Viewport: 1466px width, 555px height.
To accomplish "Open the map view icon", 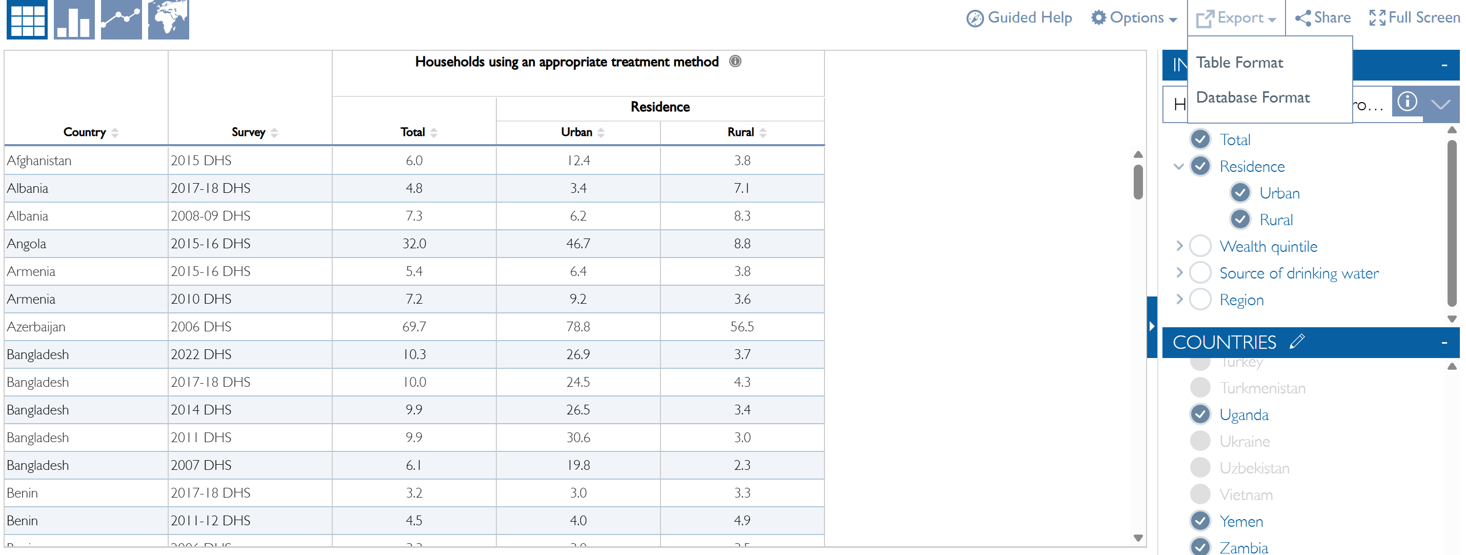I will click(x=169, y=20).
